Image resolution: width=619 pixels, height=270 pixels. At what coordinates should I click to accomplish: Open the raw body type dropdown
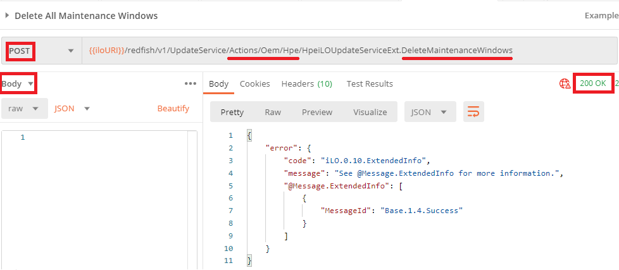(x=24, y=109)
